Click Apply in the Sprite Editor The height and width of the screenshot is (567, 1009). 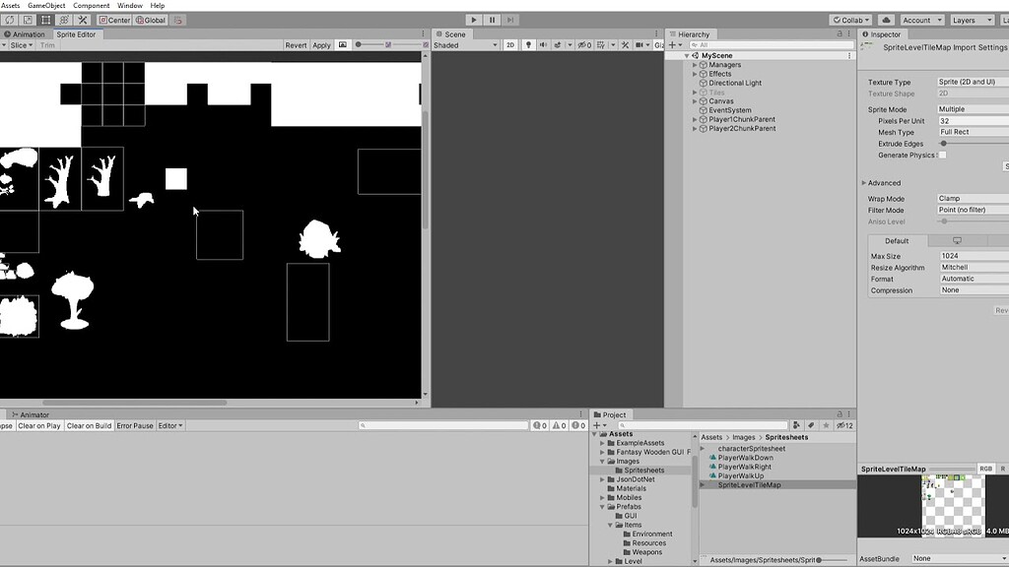tap(321, 44)
